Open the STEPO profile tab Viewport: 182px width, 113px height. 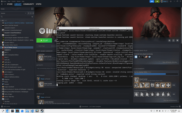[38, 4]
